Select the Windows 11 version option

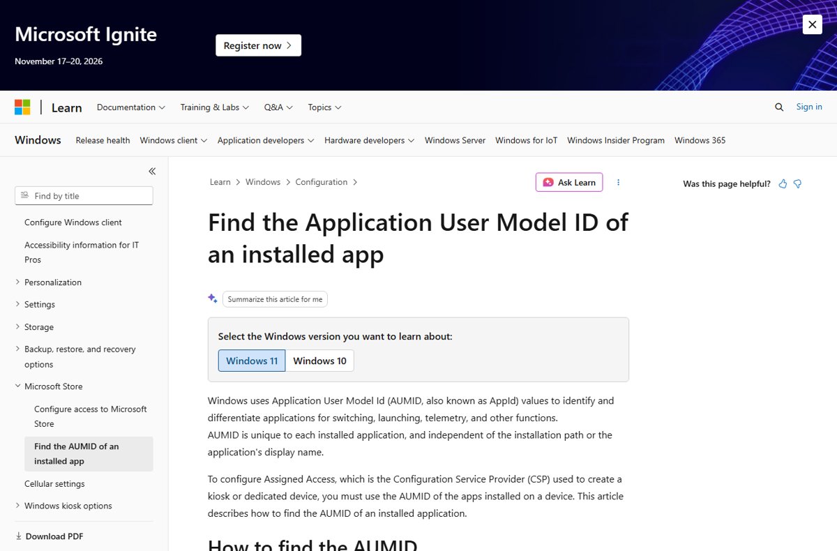pyautogui.click(x=252, y=361)
